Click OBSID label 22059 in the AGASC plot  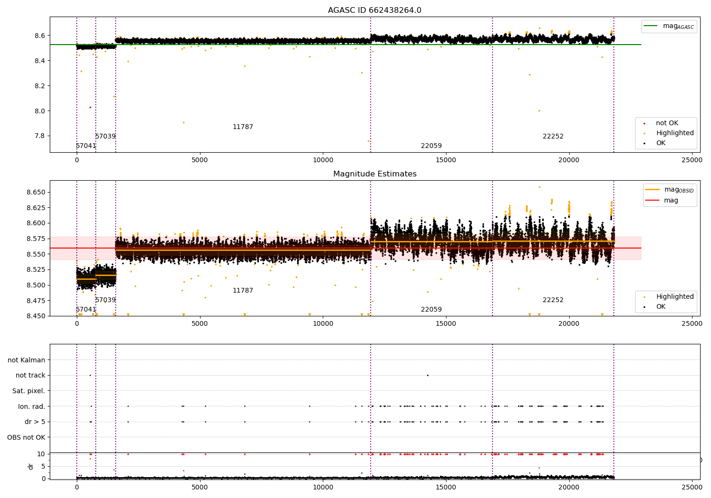pos(431,146)
